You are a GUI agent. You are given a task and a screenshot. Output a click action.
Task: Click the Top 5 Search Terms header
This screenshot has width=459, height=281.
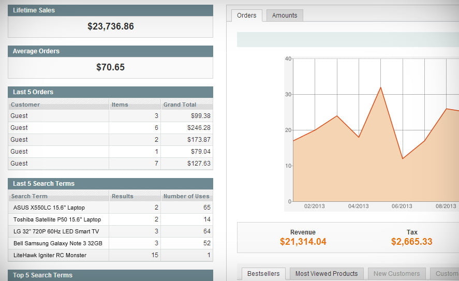pyautogui.click(x=110, y=275)
